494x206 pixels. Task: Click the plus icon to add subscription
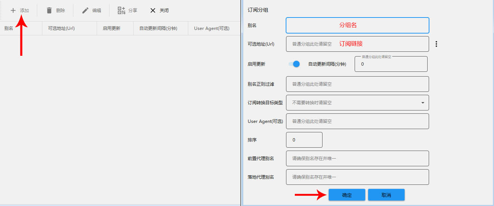(13, 11)
